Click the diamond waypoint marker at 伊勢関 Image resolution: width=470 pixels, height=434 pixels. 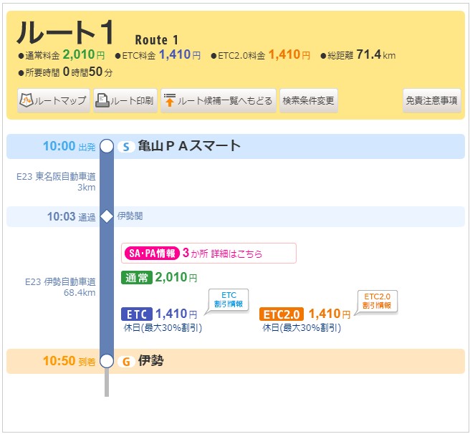tap(107, 216)
